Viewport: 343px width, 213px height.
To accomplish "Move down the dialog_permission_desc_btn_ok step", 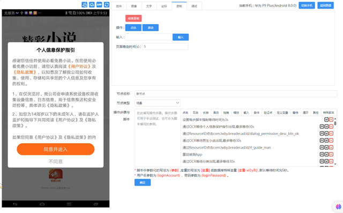I will [326, 133].
